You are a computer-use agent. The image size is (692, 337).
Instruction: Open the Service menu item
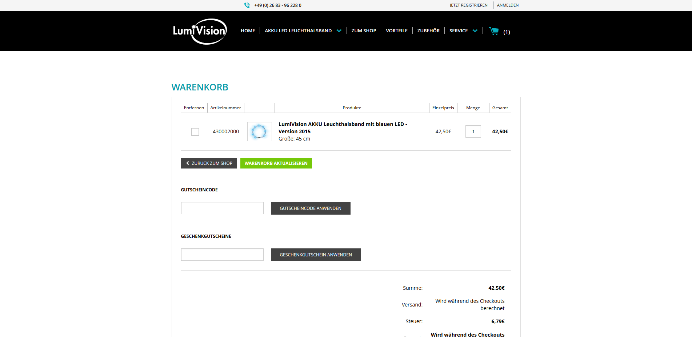[459, 31]
